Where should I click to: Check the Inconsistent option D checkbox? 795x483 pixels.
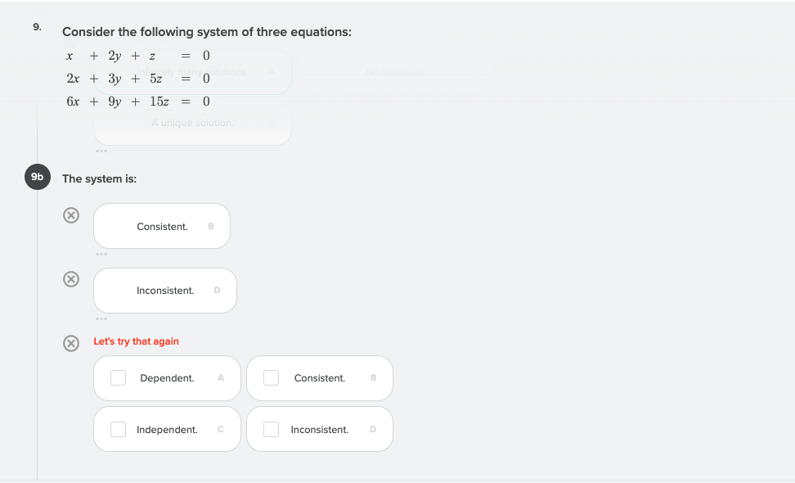(270, 429)
